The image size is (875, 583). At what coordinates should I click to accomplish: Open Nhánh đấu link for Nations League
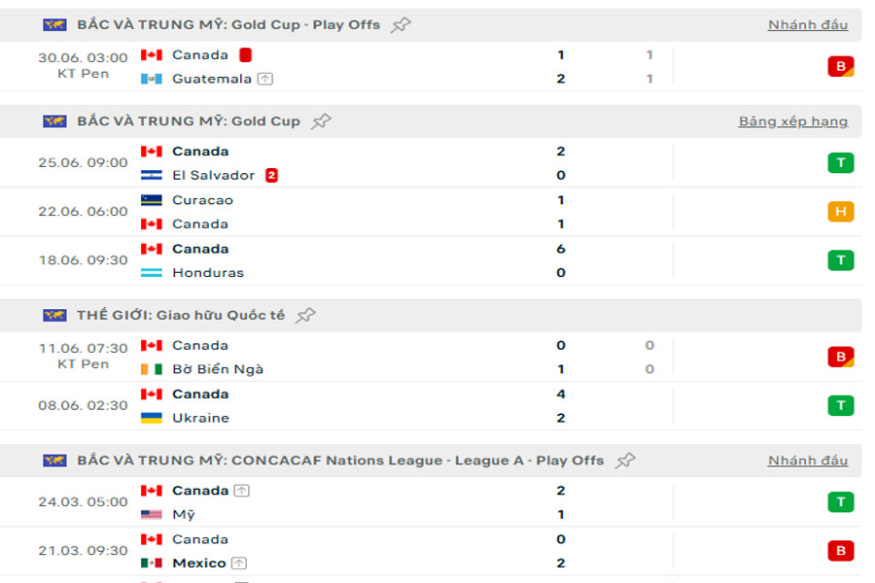[807, 461]
